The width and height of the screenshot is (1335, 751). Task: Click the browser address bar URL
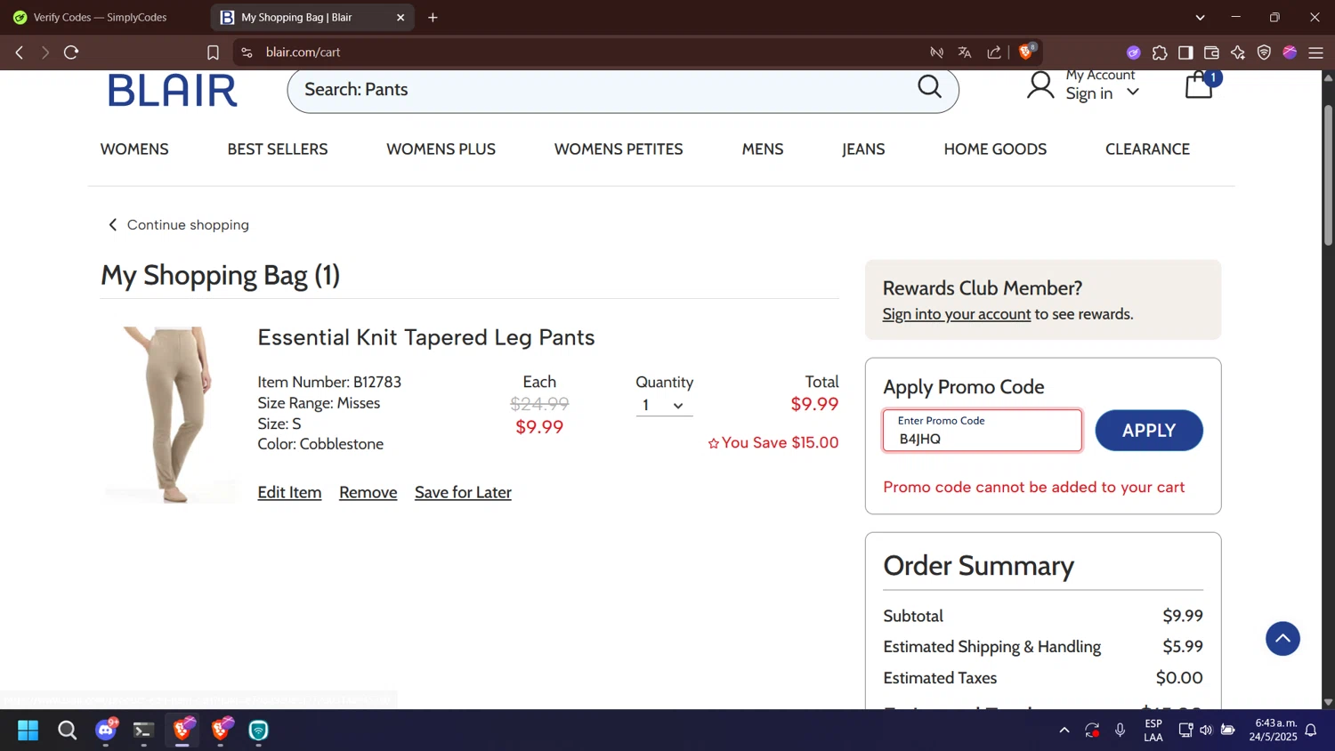click(303, 52)
